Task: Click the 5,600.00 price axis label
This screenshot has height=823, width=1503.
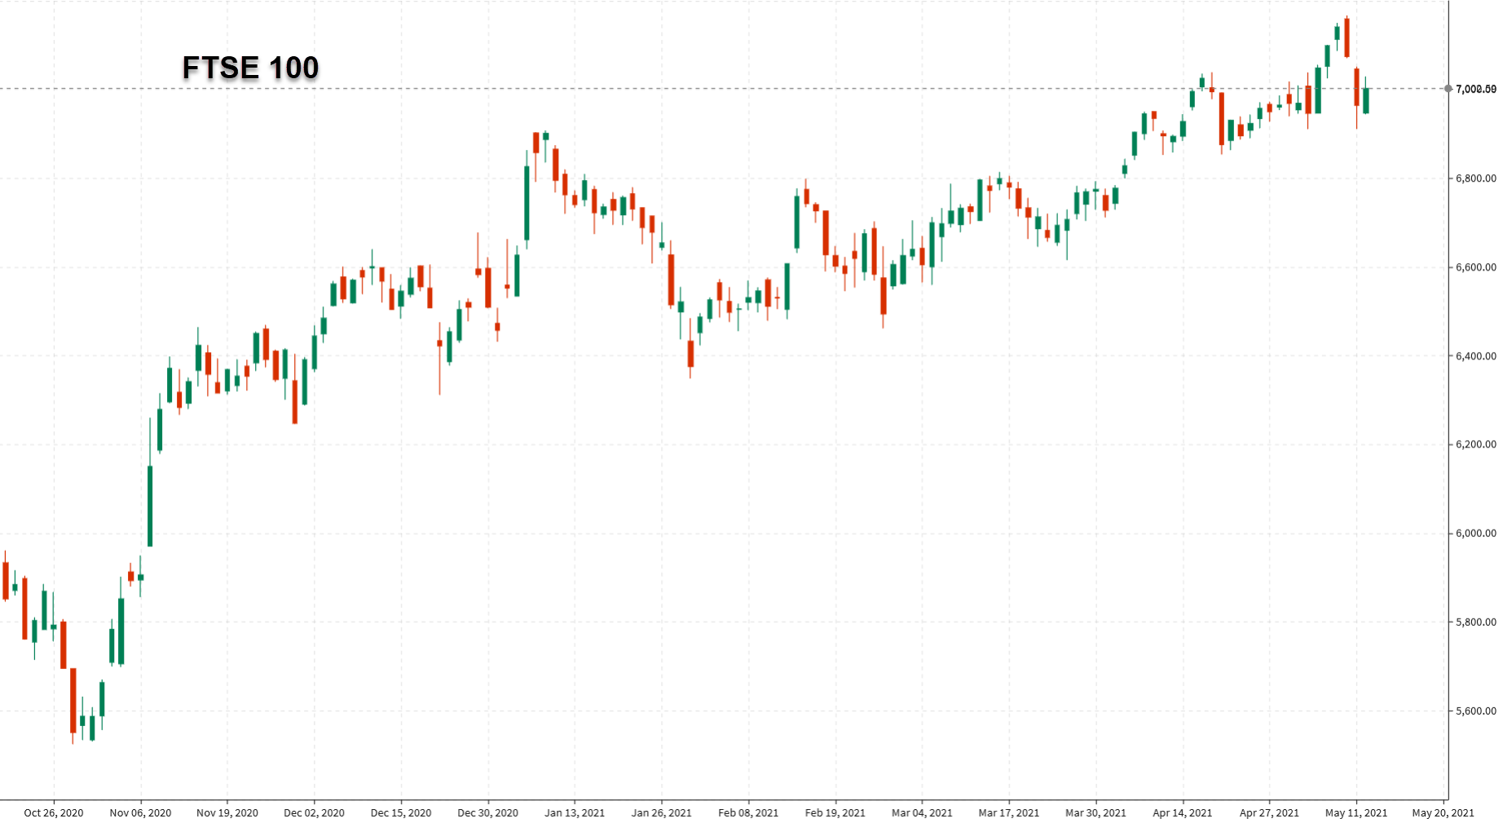Action: 1476,711
